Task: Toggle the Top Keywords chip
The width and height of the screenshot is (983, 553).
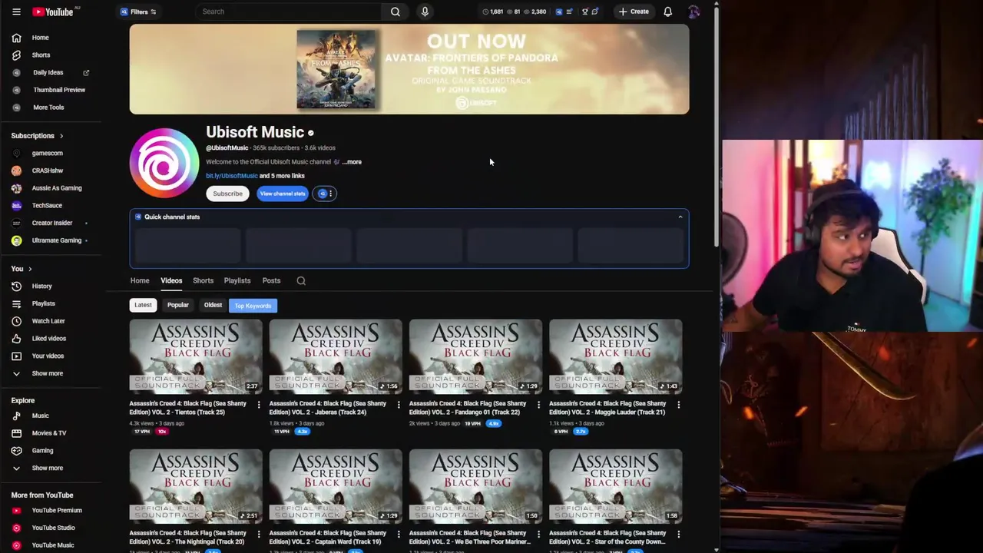Action: (x=253, y=306)
